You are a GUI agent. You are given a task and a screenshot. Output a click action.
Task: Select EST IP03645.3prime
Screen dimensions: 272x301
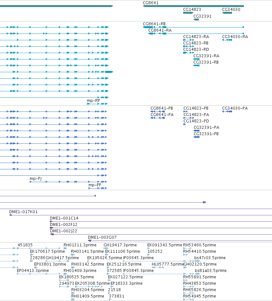(138, 258)
